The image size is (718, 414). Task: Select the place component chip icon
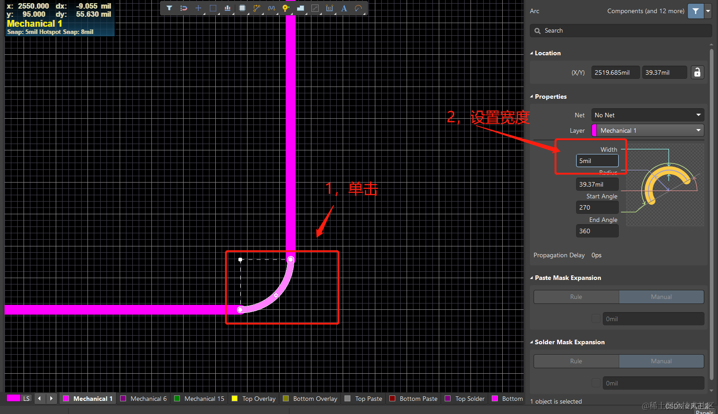click(x=242, y=8)
